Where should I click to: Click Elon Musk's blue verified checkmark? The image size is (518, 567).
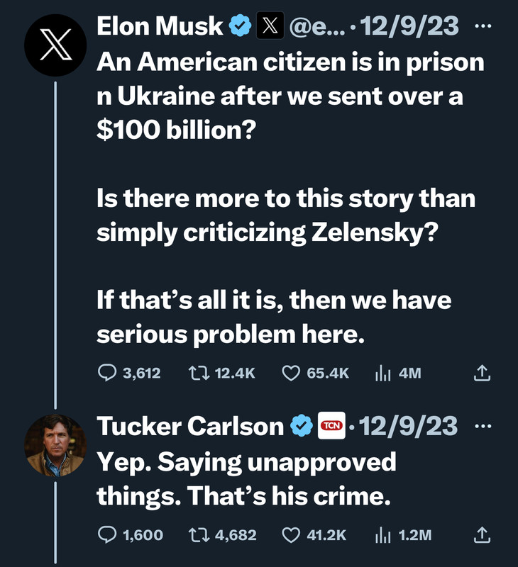click(x=240, y=27)
